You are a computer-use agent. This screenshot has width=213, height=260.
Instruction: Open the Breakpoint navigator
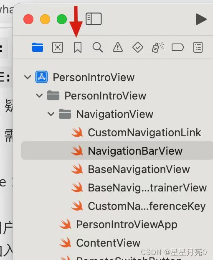click(178, 47)
